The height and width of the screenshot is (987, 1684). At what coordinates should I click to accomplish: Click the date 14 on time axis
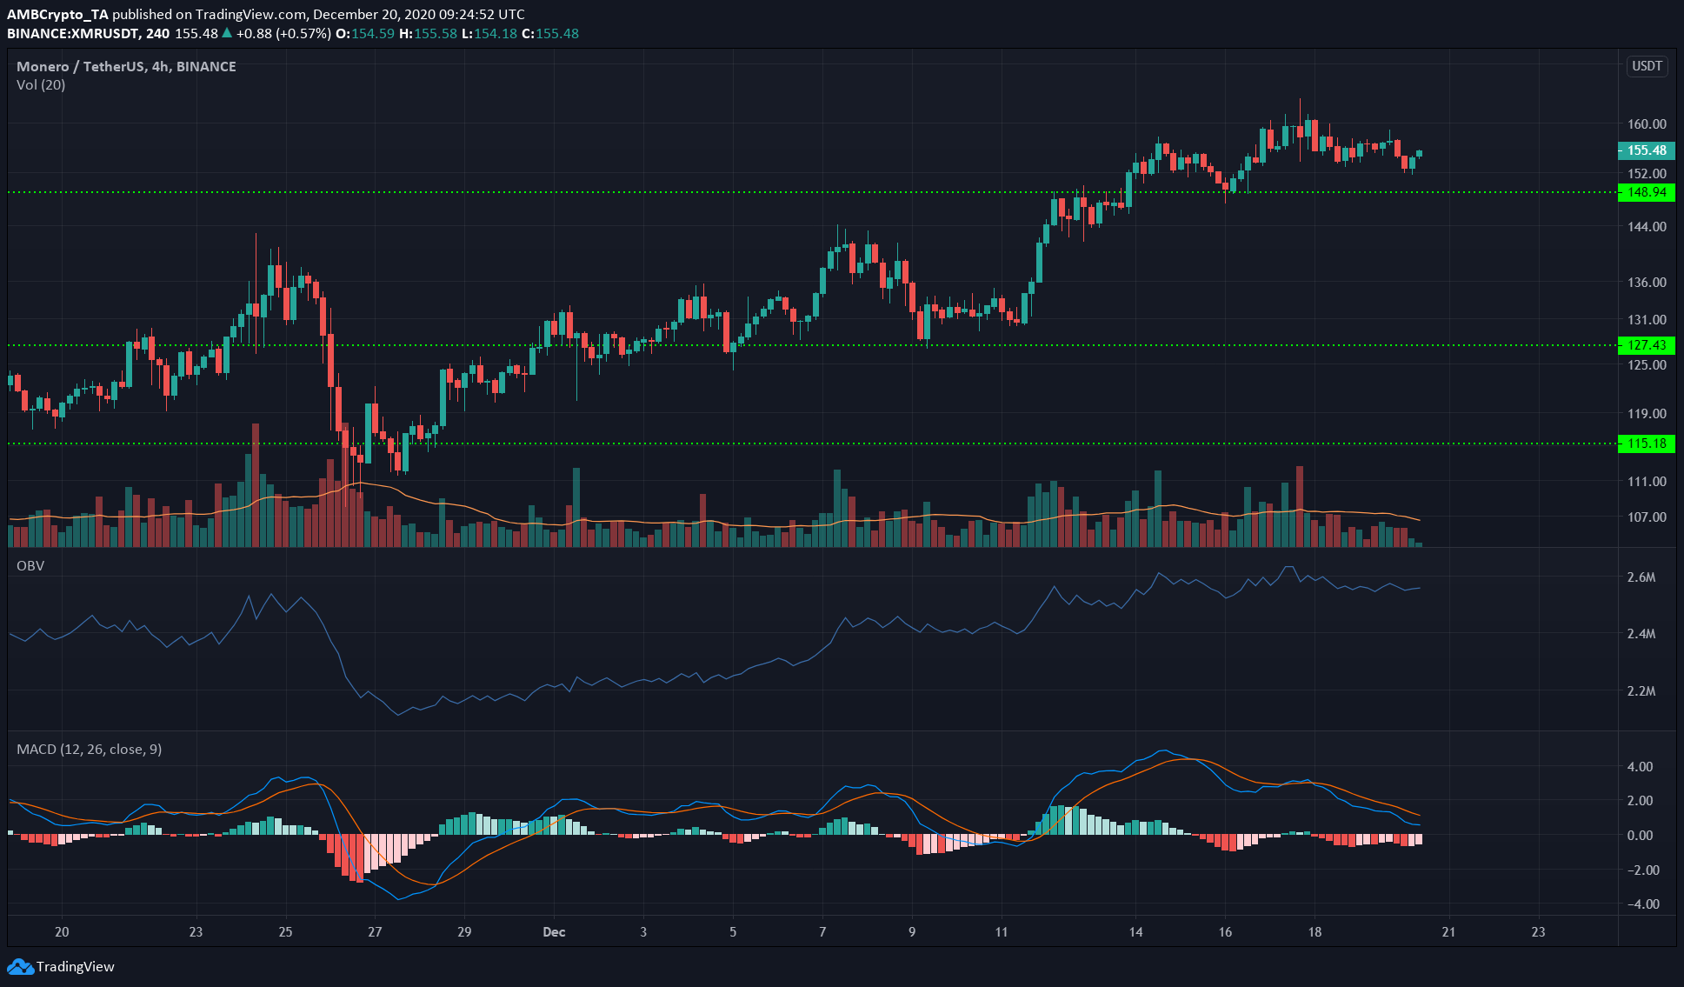pyautogui.click(x=1136, y=932)
